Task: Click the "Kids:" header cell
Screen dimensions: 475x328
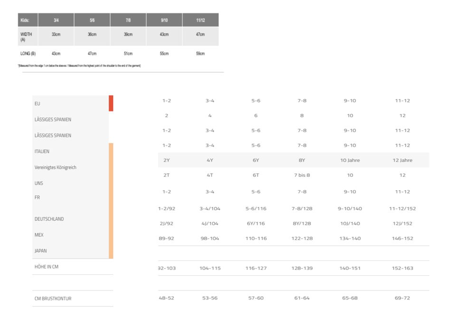Action: click(28, 20)
